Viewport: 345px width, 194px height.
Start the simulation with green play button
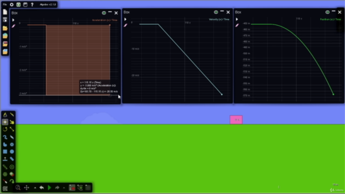[x=50, y=188]
